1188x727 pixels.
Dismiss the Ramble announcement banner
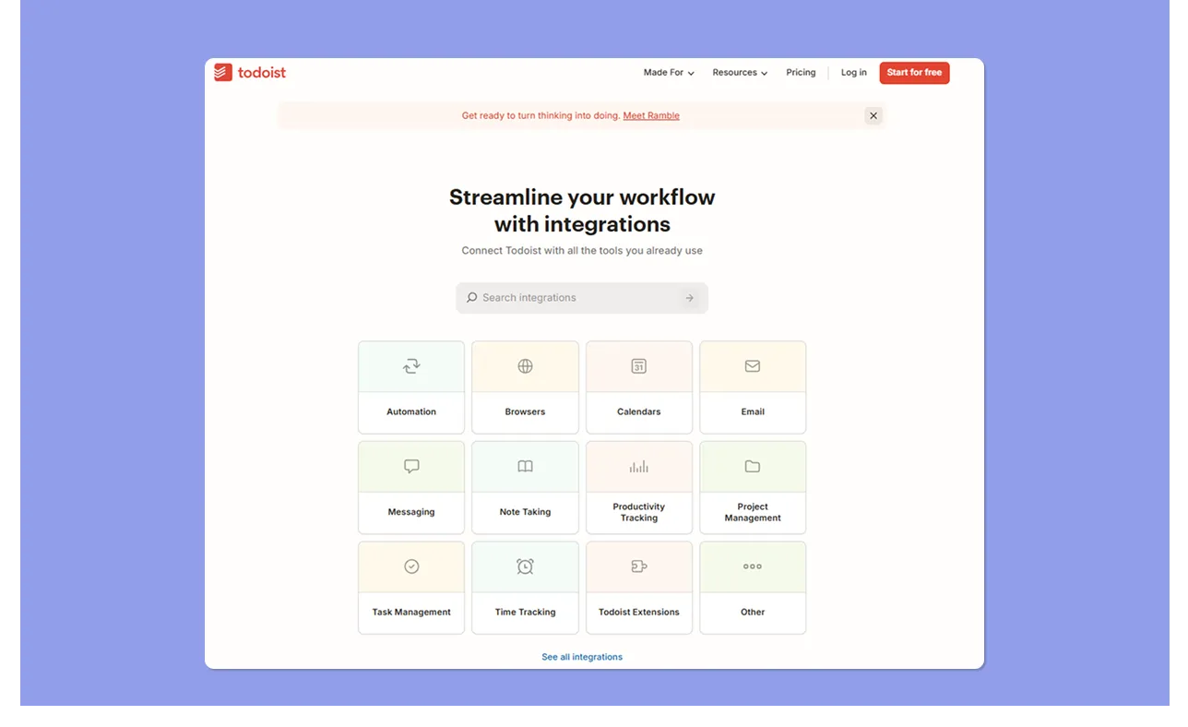click(x=873, y=115)
